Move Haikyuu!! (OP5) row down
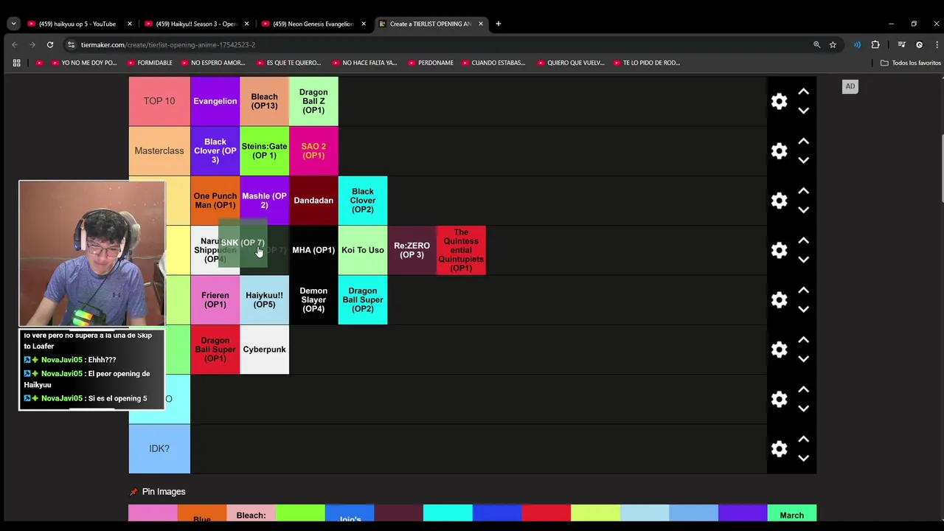Screen dimensions: 944x531 (803, 309)
